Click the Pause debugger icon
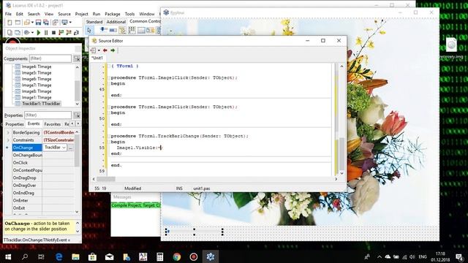Screen dimensions: 468x263 point(46,32)
